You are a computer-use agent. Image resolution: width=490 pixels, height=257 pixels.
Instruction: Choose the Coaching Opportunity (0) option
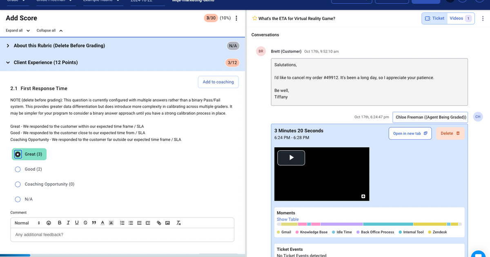(x=18, y=184)
